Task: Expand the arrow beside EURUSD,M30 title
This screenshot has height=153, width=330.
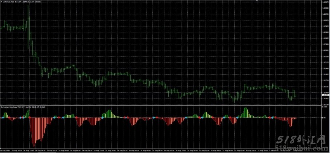Action: (1, 2)
